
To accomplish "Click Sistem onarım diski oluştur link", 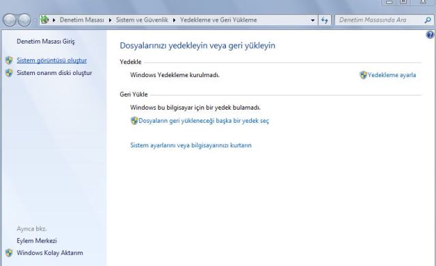I will 54,73.
